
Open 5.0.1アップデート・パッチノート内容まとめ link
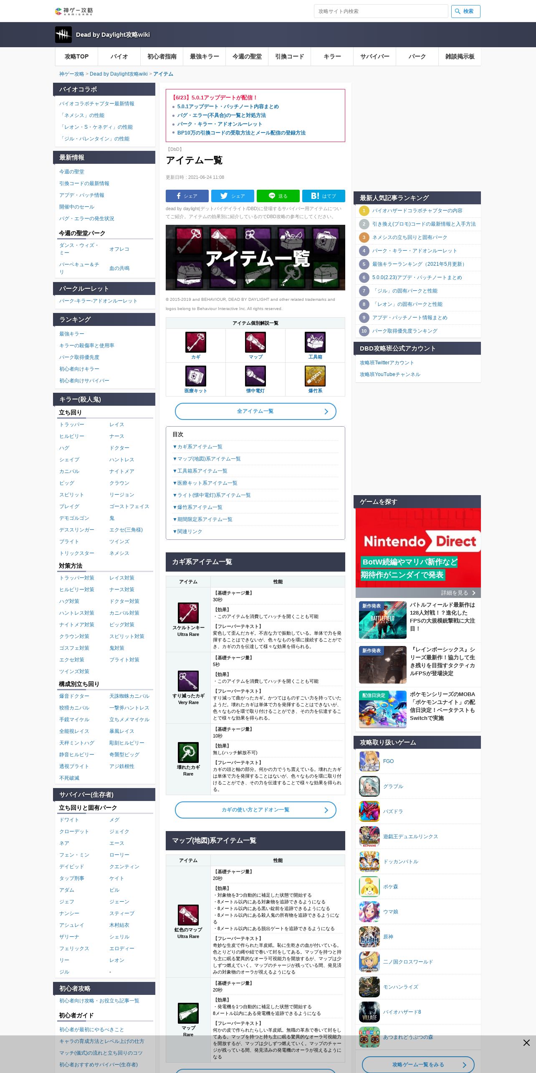[x=228, y=107]
